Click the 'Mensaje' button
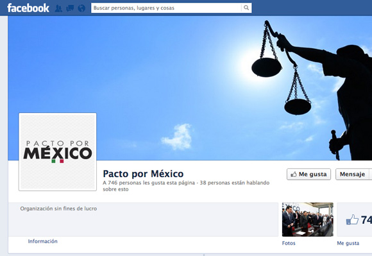372x256 pixels. tap(352, 174)
